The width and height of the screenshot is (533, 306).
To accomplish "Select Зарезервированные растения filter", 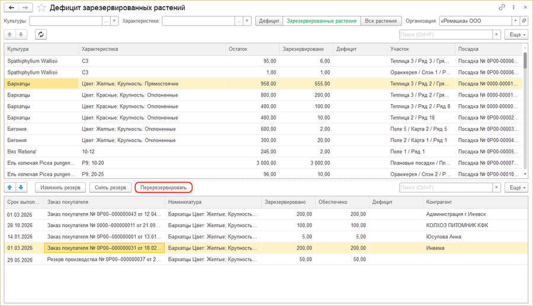I will point(322,21).
